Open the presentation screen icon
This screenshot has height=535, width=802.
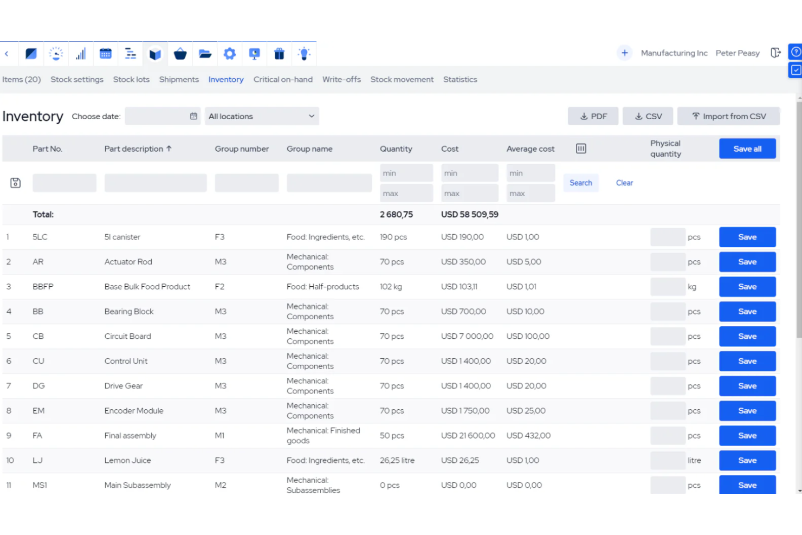255,54
